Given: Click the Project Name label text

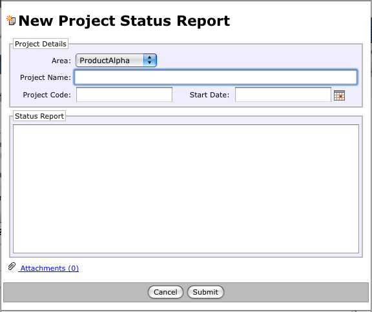Looking at the screenshot, I should (45, 77).
